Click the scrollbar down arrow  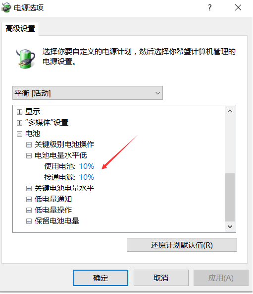tap(230, 226)
